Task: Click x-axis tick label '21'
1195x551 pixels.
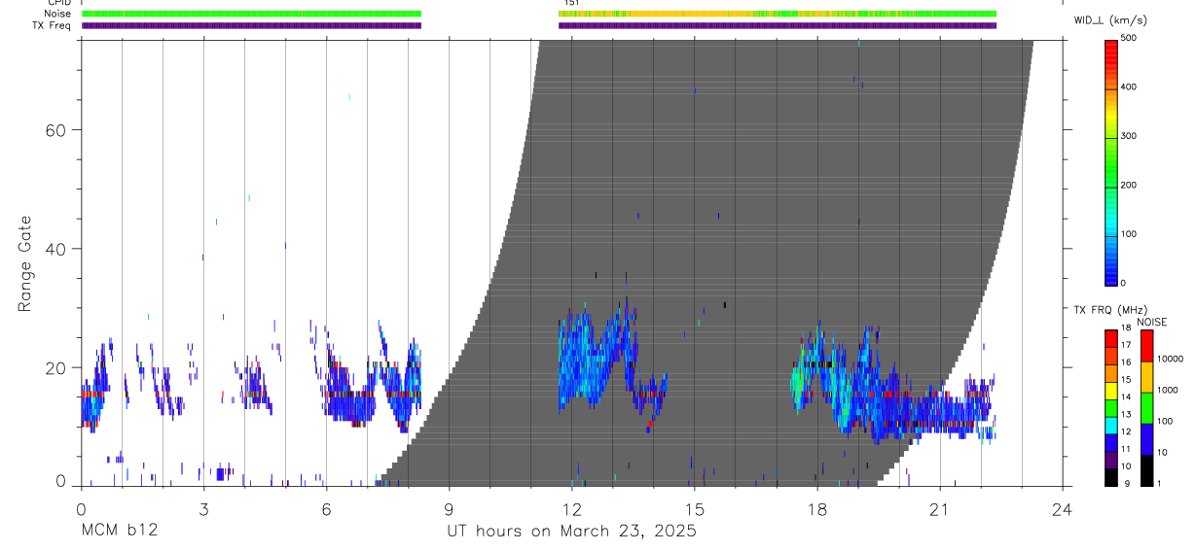Action: [x=940, y=508]
